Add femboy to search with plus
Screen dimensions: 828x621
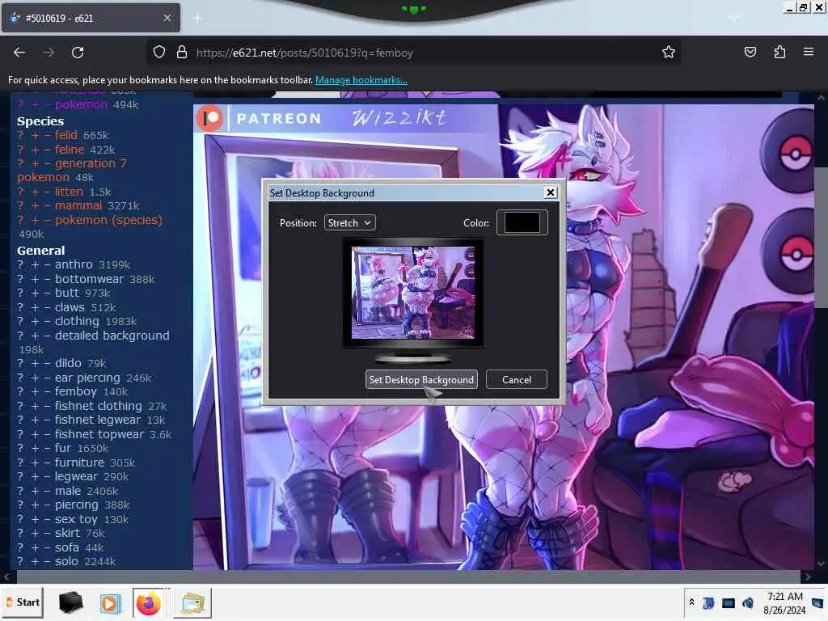(x=35, y=392)
